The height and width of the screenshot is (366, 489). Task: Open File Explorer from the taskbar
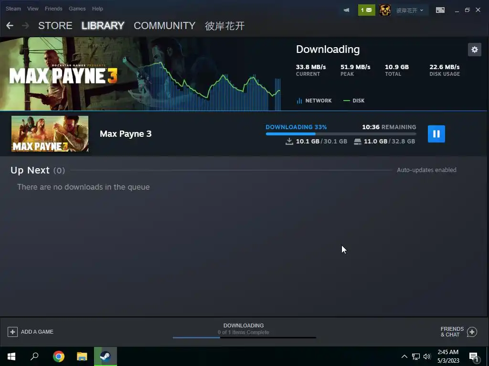pos(82,356)
